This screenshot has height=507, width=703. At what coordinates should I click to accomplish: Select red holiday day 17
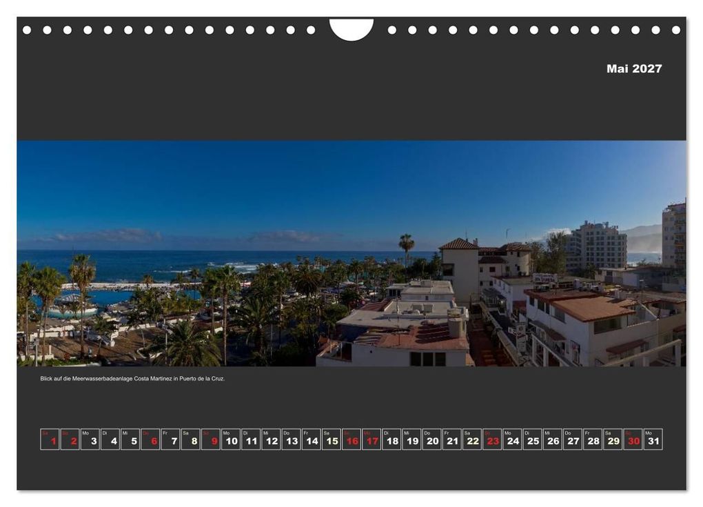(371, 439)
